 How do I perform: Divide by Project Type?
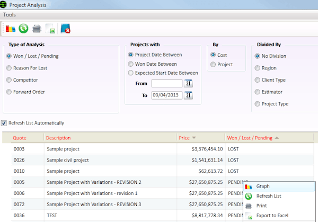257,104
